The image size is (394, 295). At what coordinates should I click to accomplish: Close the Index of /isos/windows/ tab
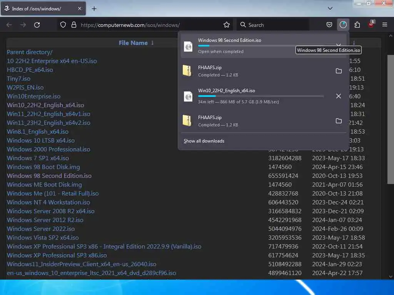[x=79, y=8]
